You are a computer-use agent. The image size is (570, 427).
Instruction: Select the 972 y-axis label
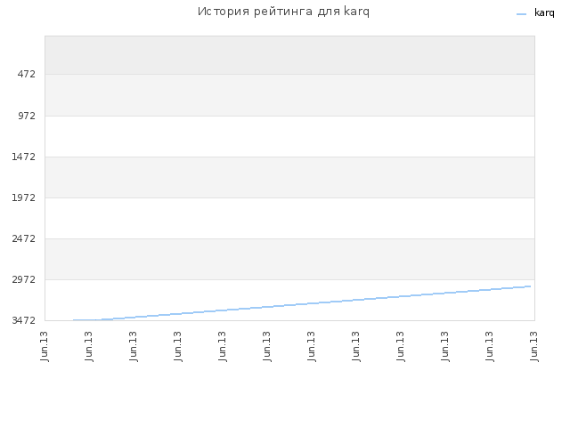pos(27,116)
